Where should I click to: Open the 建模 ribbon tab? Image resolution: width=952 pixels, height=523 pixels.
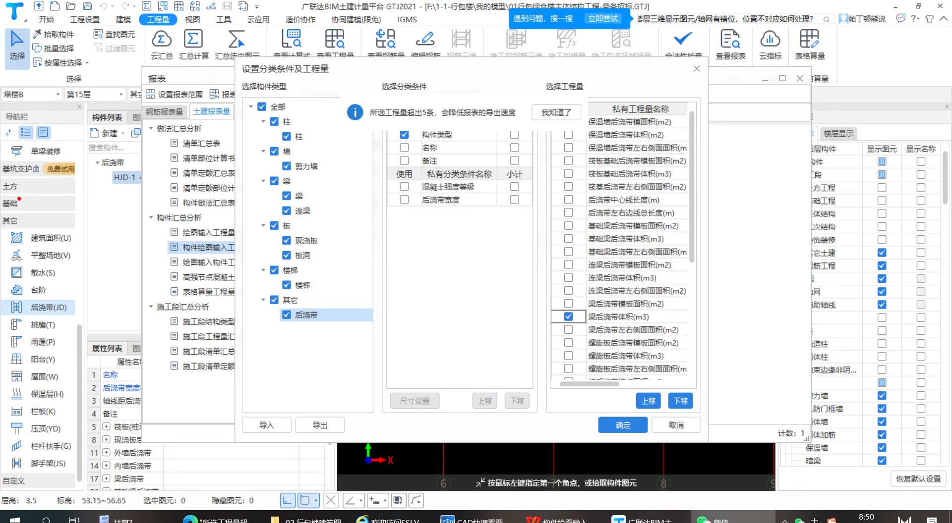pos(123,19)
